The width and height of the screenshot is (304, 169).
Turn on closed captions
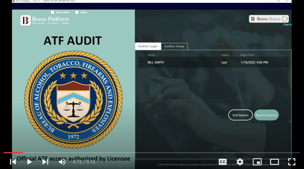point(223,162)
